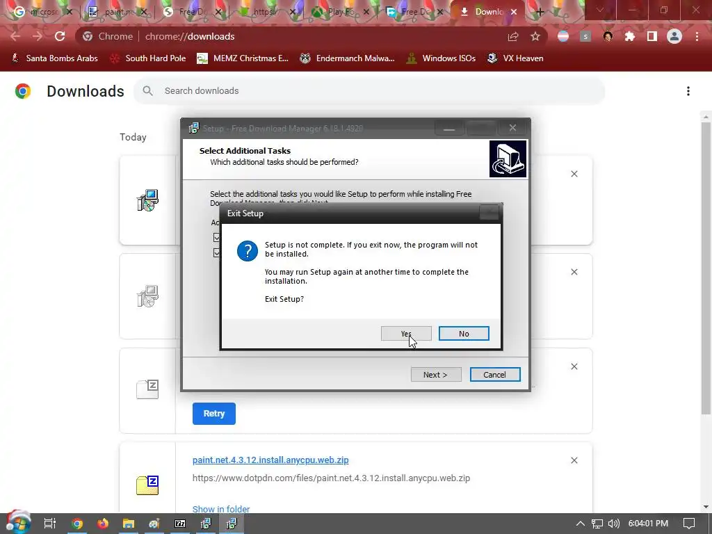Select the Downloads tab

point(486,12)
